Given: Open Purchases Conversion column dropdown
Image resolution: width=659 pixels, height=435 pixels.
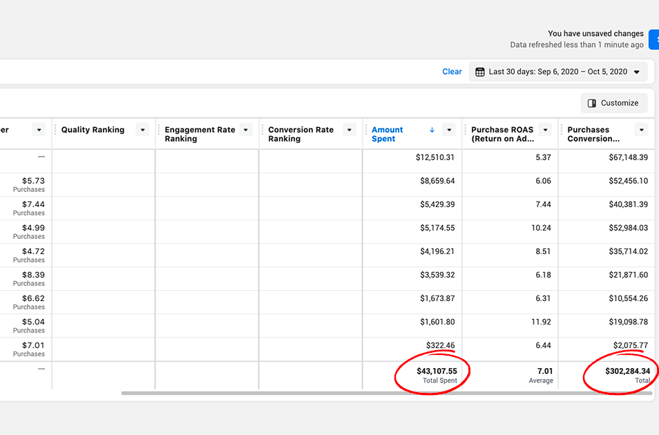Looking at the screenshot, I should click(642, 130).
